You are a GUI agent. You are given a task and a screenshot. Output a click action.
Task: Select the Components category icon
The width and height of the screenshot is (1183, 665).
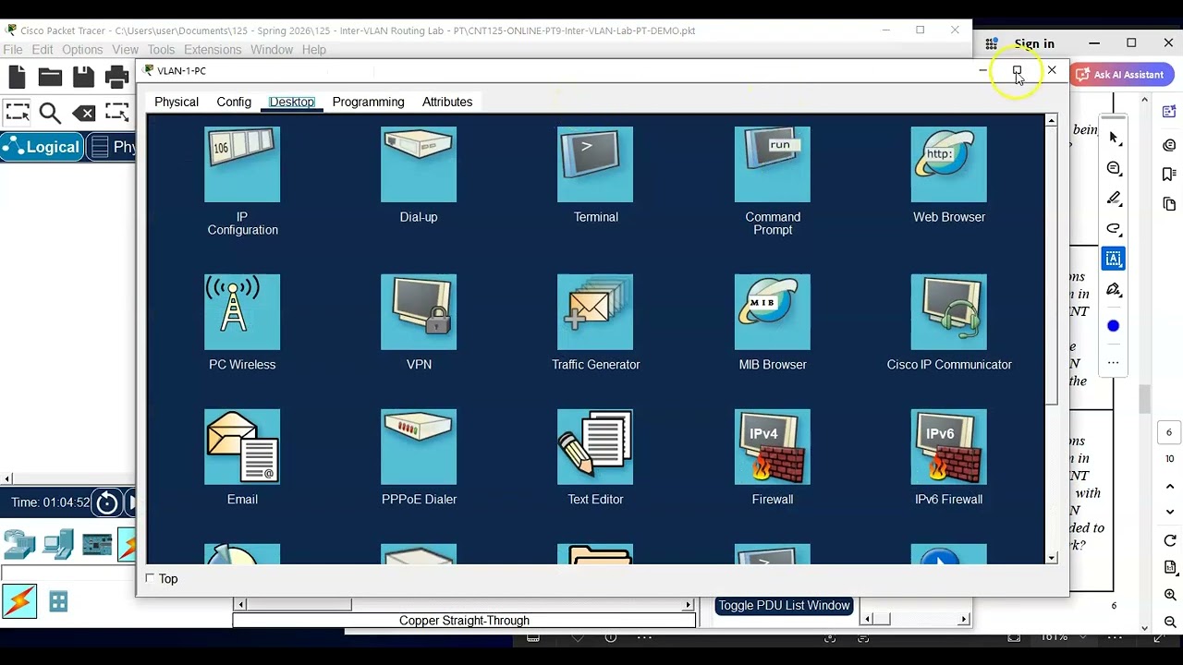(97, 544)
